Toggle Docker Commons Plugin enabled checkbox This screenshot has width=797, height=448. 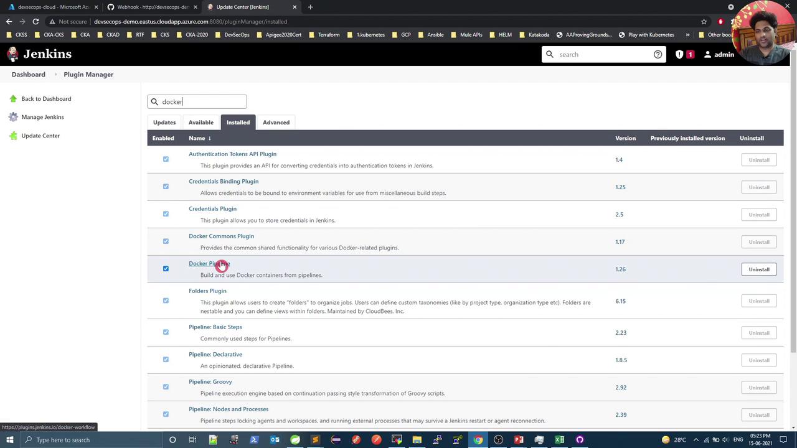166,241
